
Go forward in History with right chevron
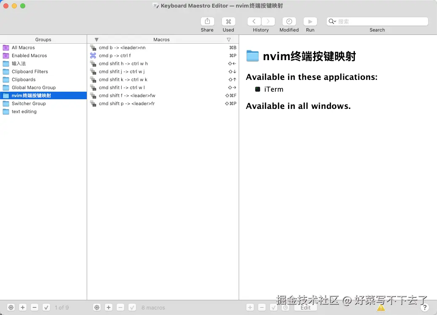tap(268, 21)
